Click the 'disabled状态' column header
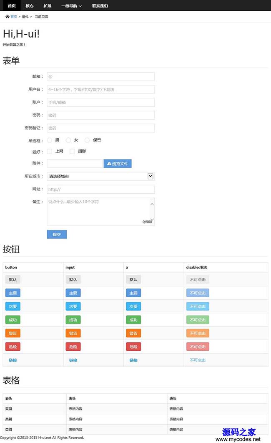 pyautogui.click(x=197, y=267)
